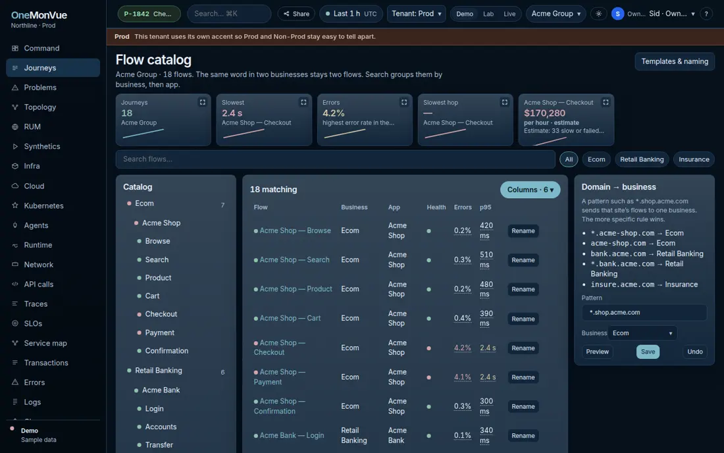Screen dimensions: 724x453
Task: Click the Logs sidebar icon
Action: [x=14, y=402]
